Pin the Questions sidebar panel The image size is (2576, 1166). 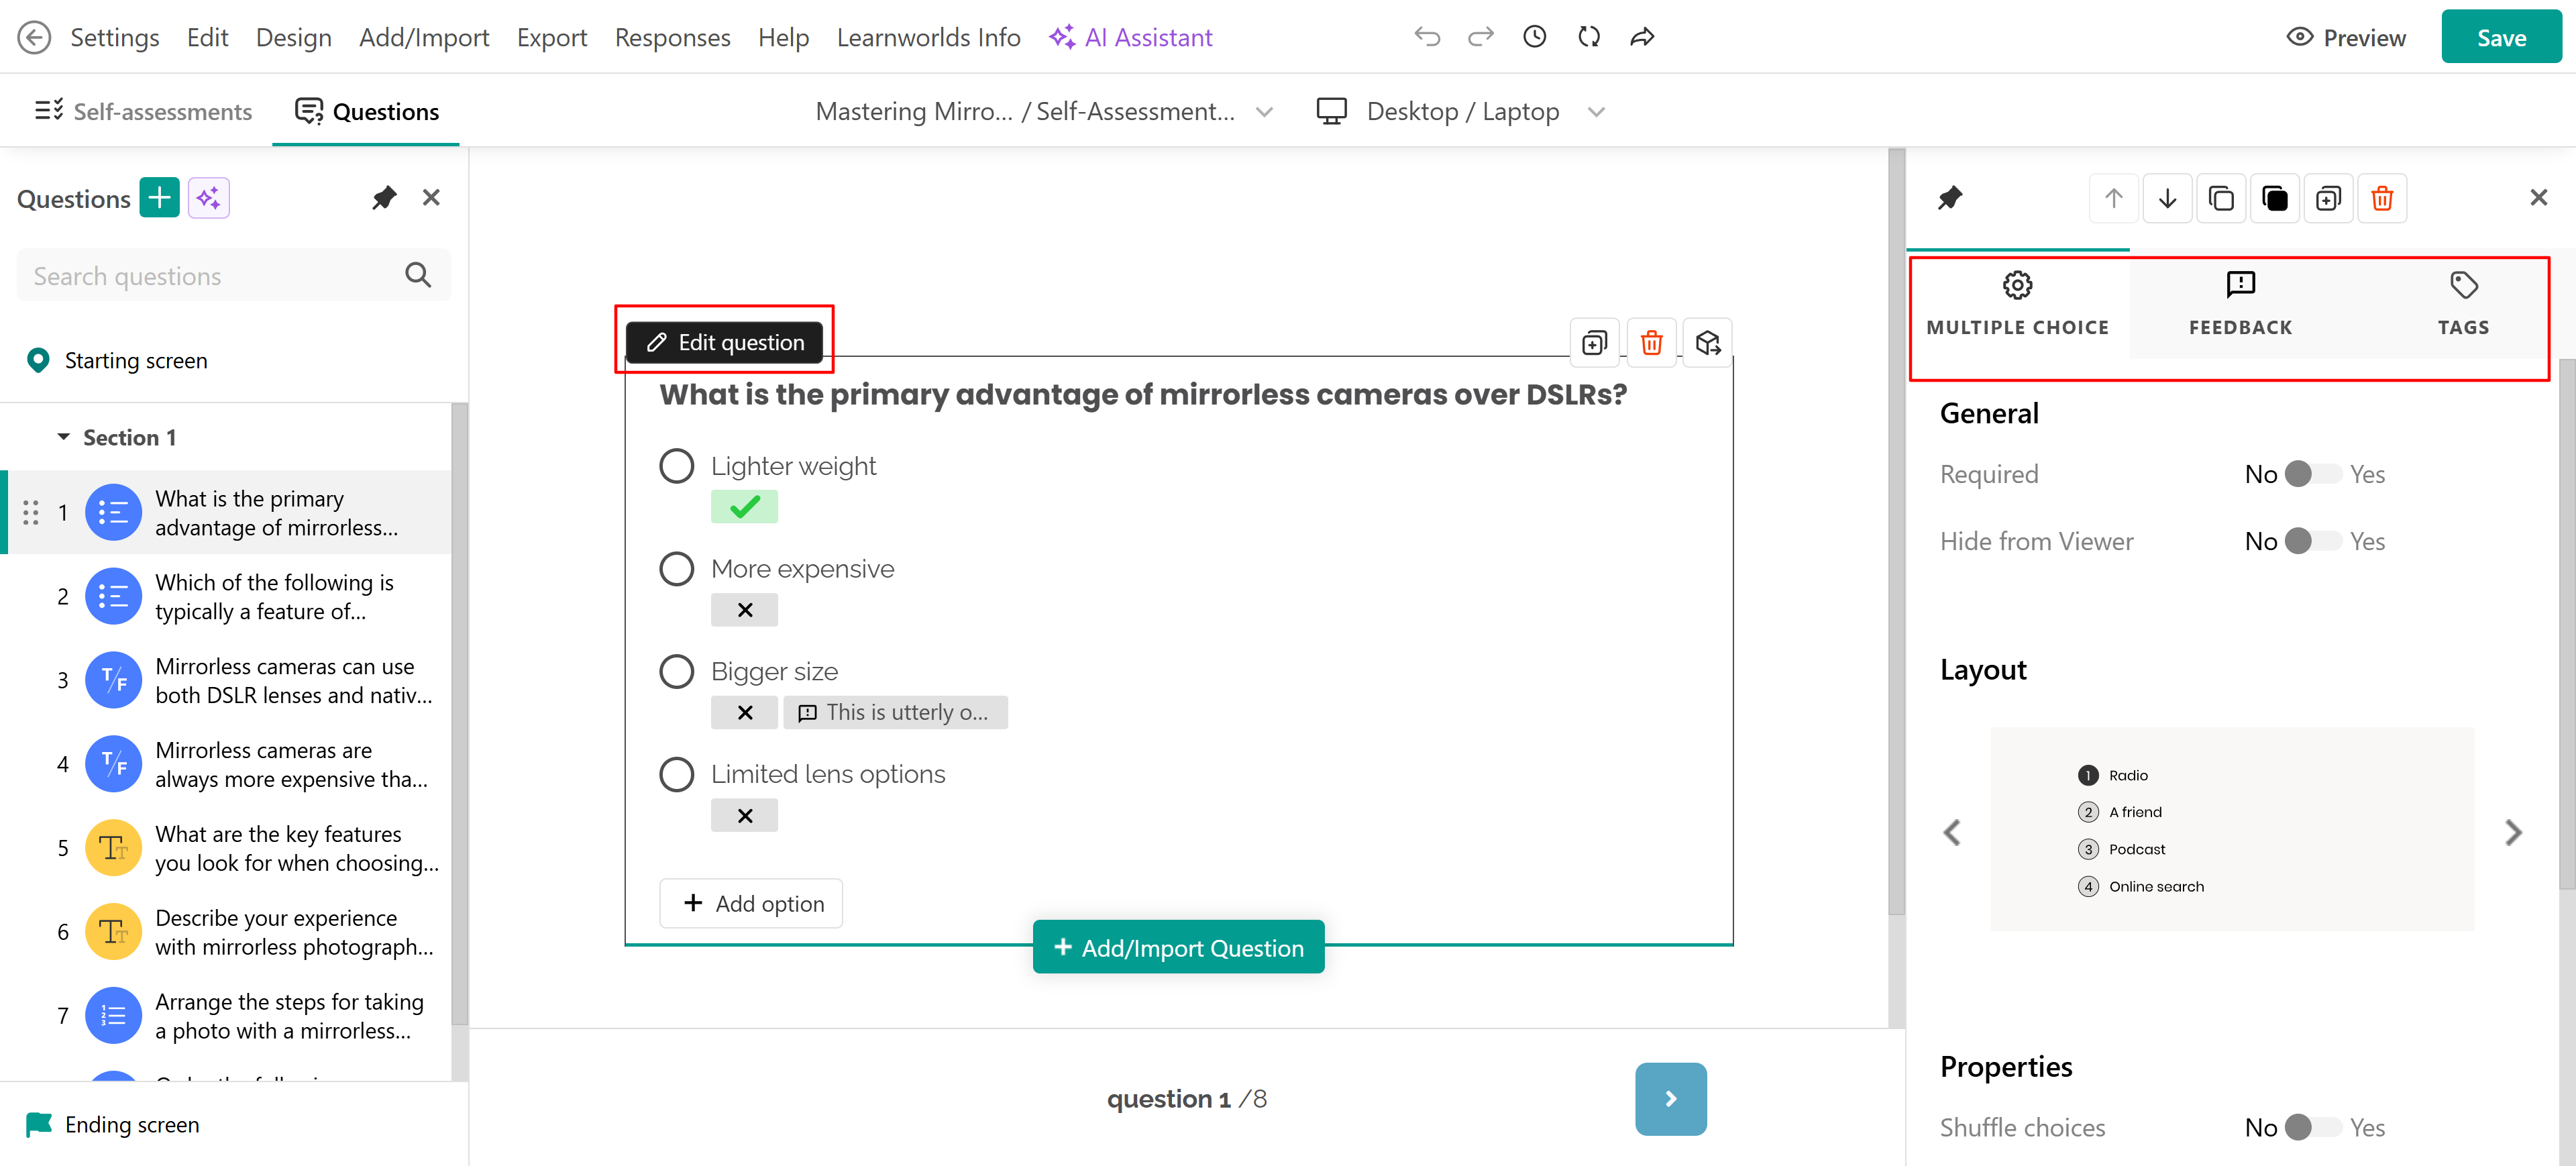[384, 198]
